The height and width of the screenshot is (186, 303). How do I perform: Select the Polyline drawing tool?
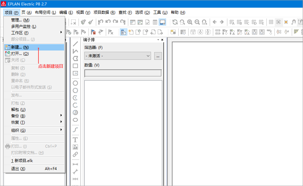click(x=75, y=51)
